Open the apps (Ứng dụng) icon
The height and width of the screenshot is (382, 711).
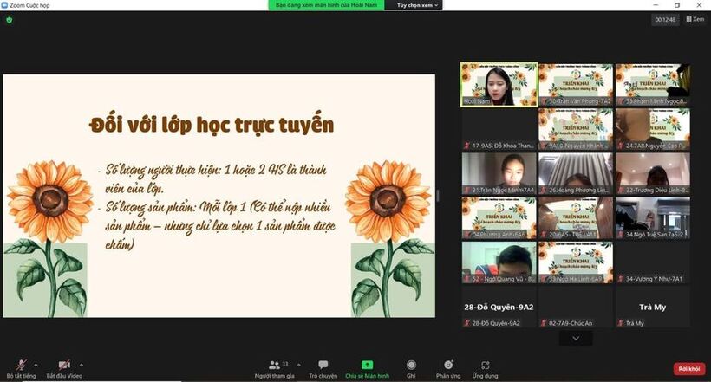pos(485,366)
